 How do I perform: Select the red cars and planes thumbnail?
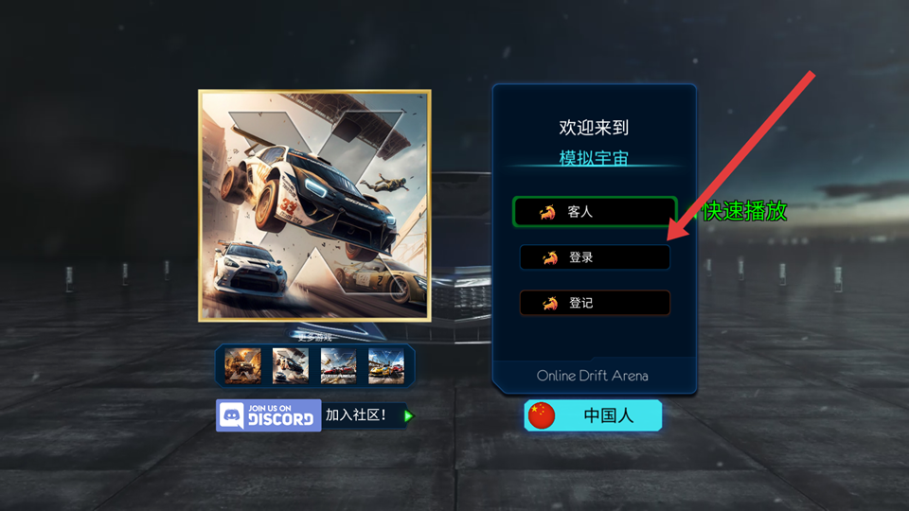click(339, 365)
